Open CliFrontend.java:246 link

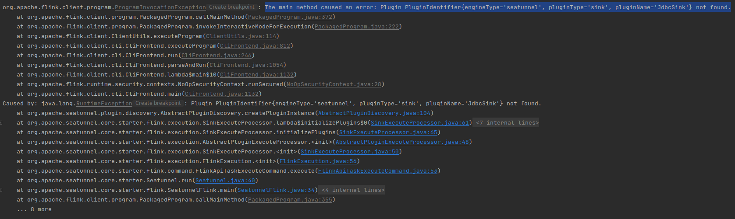217,56
